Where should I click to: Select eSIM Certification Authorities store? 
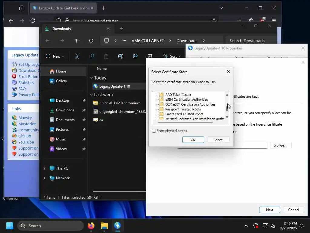pyautogui.click(x=186, y=100)
